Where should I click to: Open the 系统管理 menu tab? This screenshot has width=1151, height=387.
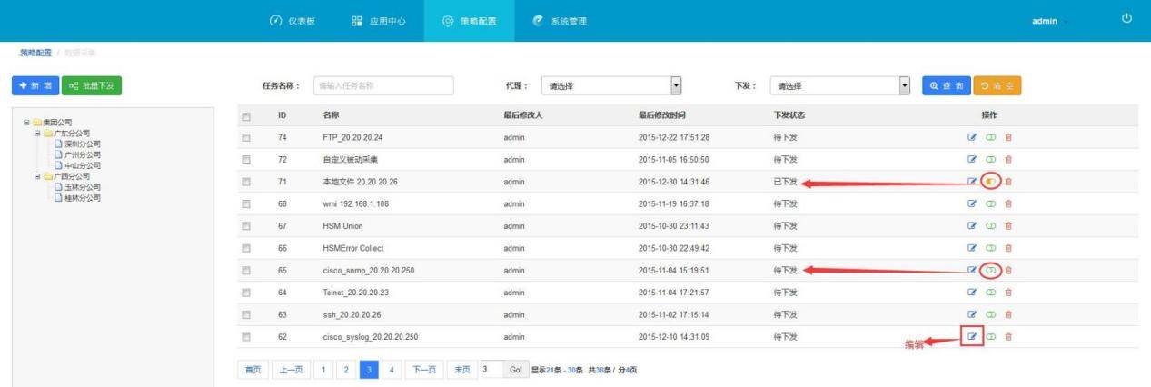[560, 21]
